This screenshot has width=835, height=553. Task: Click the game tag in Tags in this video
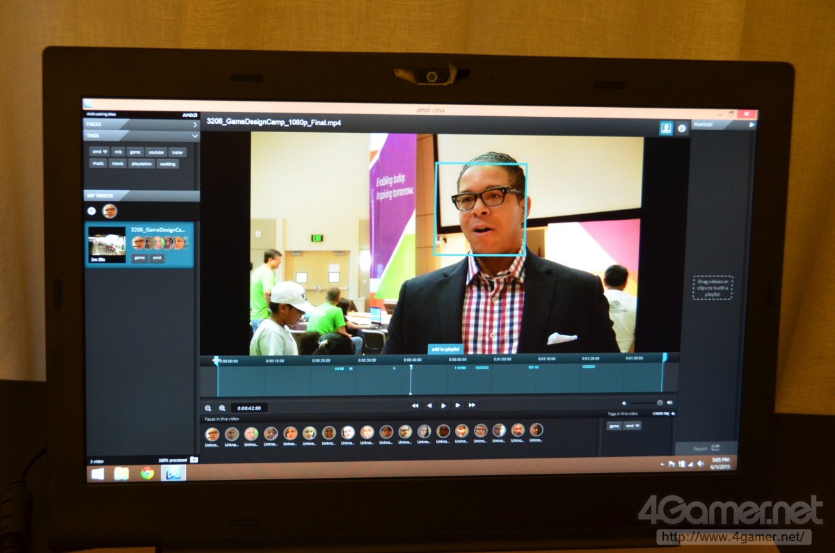pos(614,426)
